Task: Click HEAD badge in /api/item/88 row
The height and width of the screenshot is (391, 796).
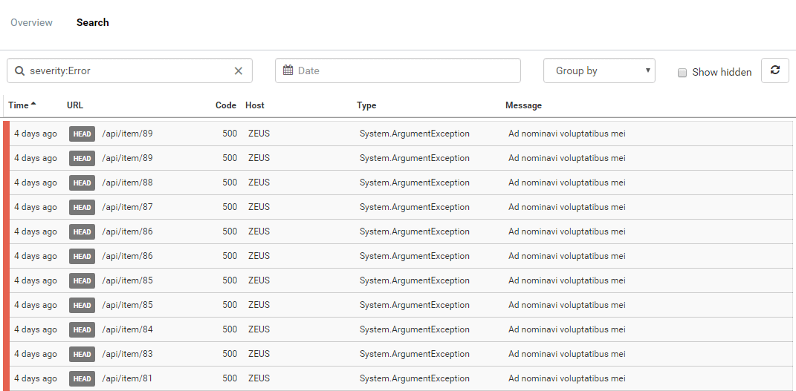Action: [82, 183]
